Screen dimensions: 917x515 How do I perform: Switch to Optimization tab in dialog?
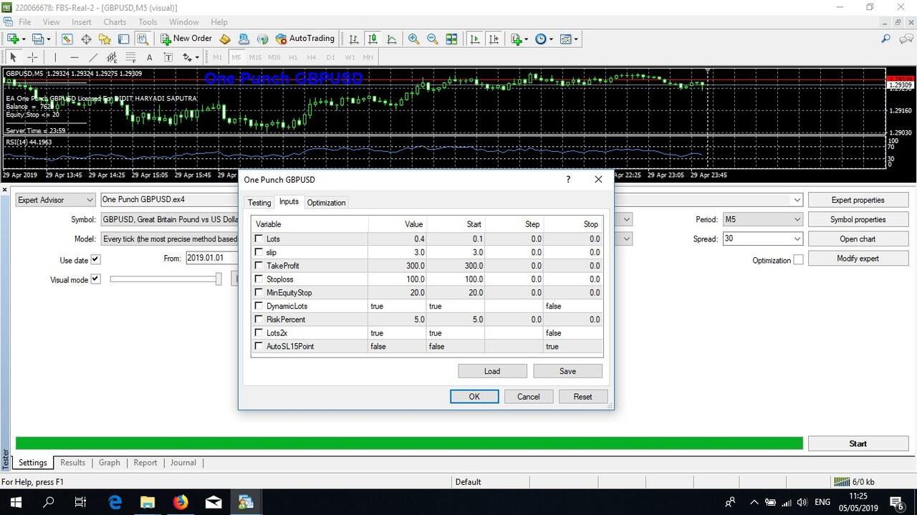pos(326,203)
